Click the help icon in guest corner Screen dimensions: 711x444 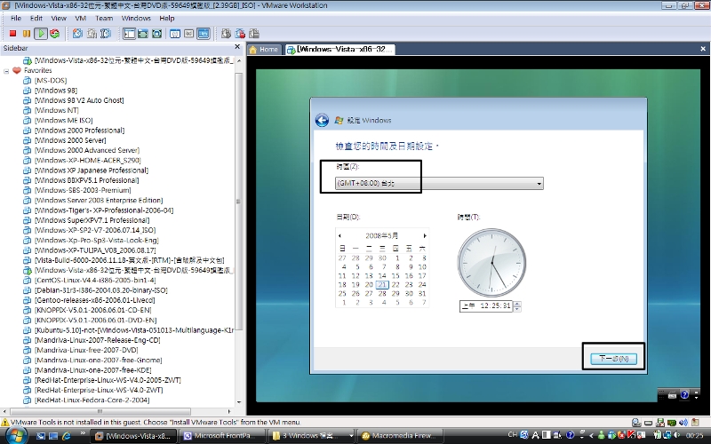click(x=684, y=394)
